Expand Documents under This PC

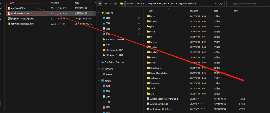pyautogui.click(x=100, y=97)
